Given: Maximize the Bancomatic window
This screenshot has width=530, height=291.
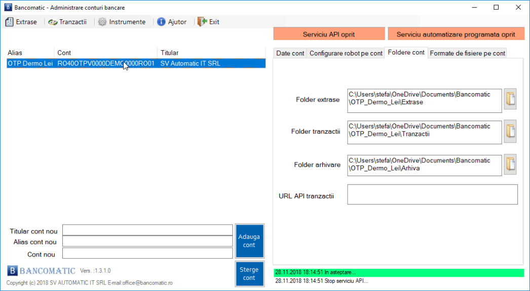Looking at the screenshot, I should tap(496, 8).
